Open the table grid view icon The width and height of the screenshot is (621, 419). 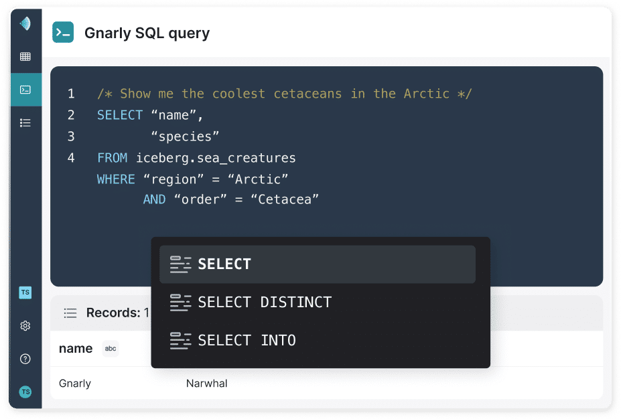[x=25, y=57]
